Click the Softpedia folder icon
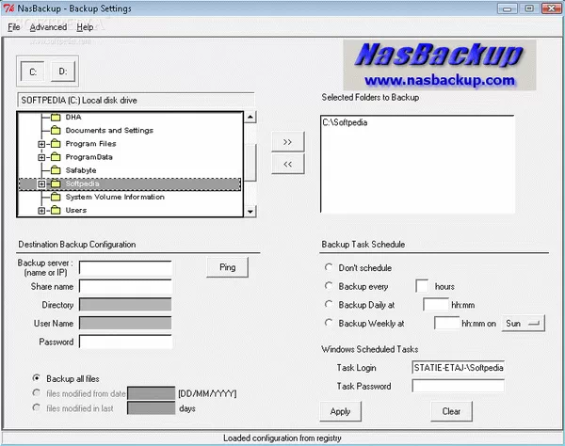This screenshot has height=446, width=565. click(x=56, y=183)
